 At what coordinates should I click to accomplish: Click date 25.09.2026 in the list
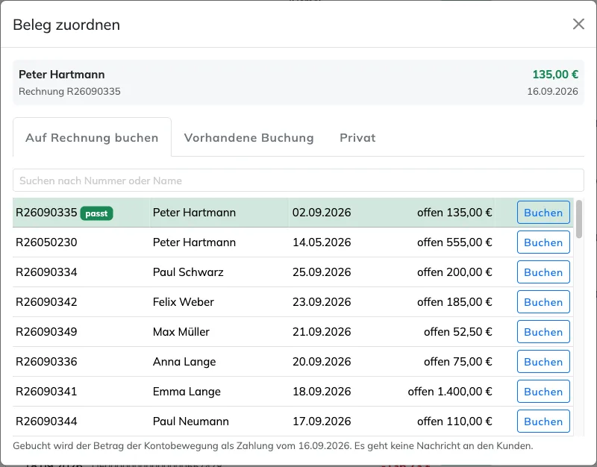[322, 272]
